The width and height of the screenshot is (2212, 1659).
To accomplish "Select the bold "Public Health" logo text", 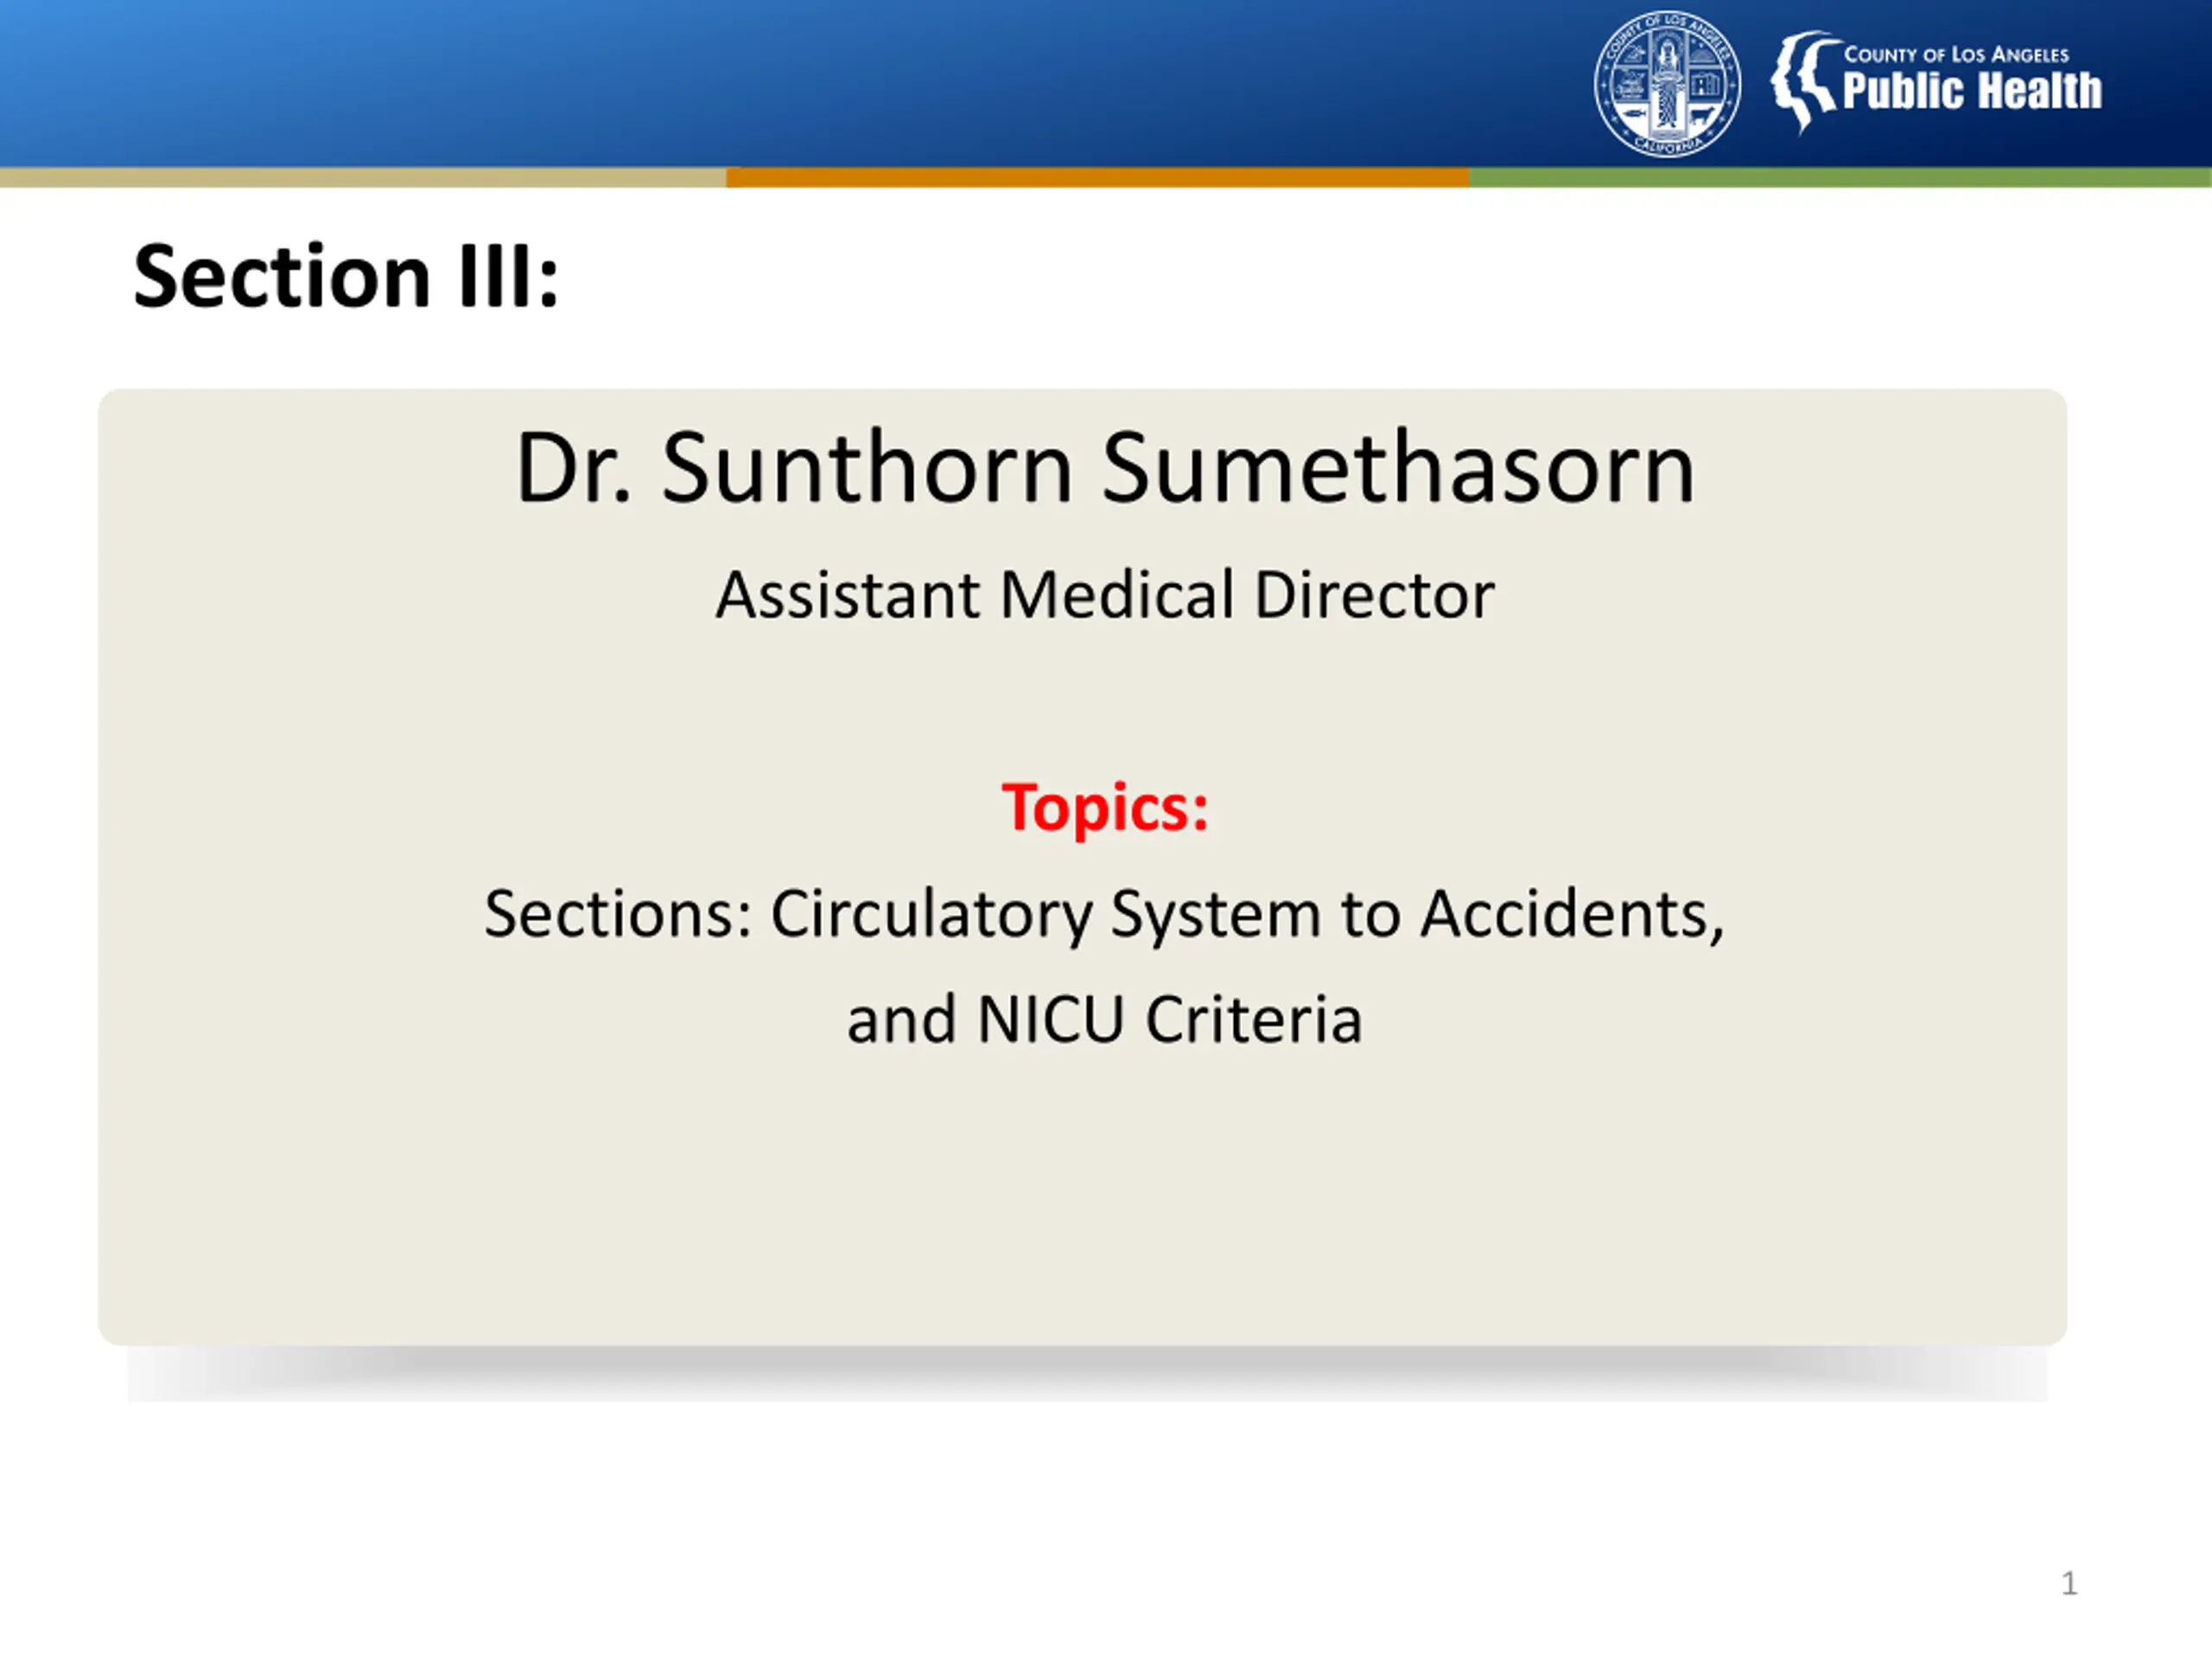I will pyautogui.click(x=1972, y=91).
